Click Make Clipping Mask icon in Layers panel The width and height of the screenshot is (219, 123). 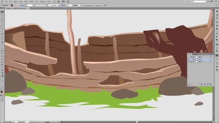point(202,84)
